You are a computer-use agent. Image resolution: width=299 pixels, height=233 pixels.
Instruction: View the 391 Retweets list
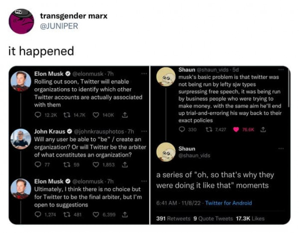click(173, 218)
